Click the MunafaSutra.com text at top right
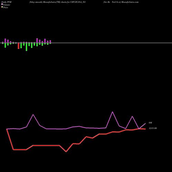172x172 pixels. (130, 2)
